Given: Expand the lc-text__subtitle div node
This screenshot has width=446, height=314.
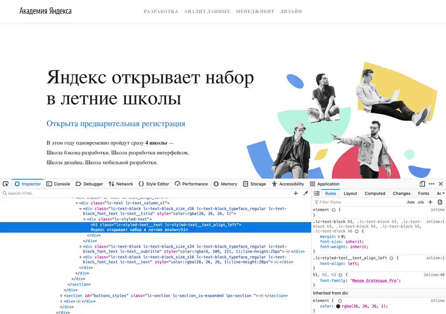Looking at the screenshot, I should [x=81, y=246].
